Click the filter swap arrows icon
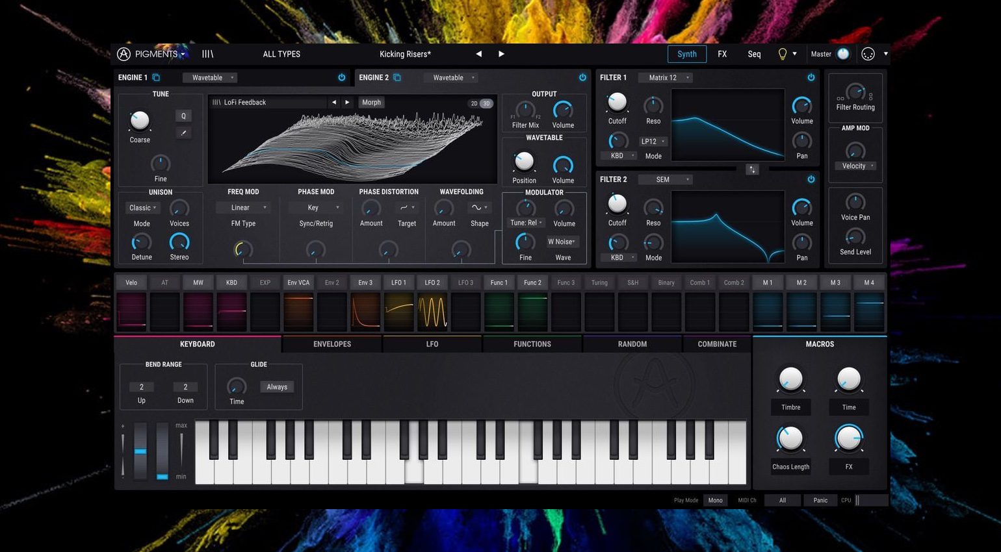The height and width of the screenshot is (552, 1001). pos(752,169)
